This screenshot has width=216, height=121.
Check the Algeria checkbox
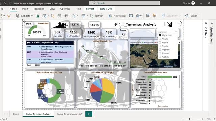coord(160,43)
